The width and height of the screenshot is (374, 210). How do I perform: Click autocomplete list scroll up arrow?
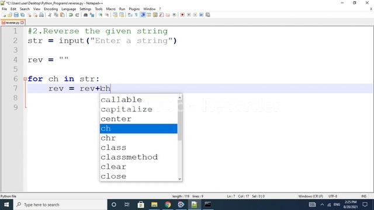(179, 97)
